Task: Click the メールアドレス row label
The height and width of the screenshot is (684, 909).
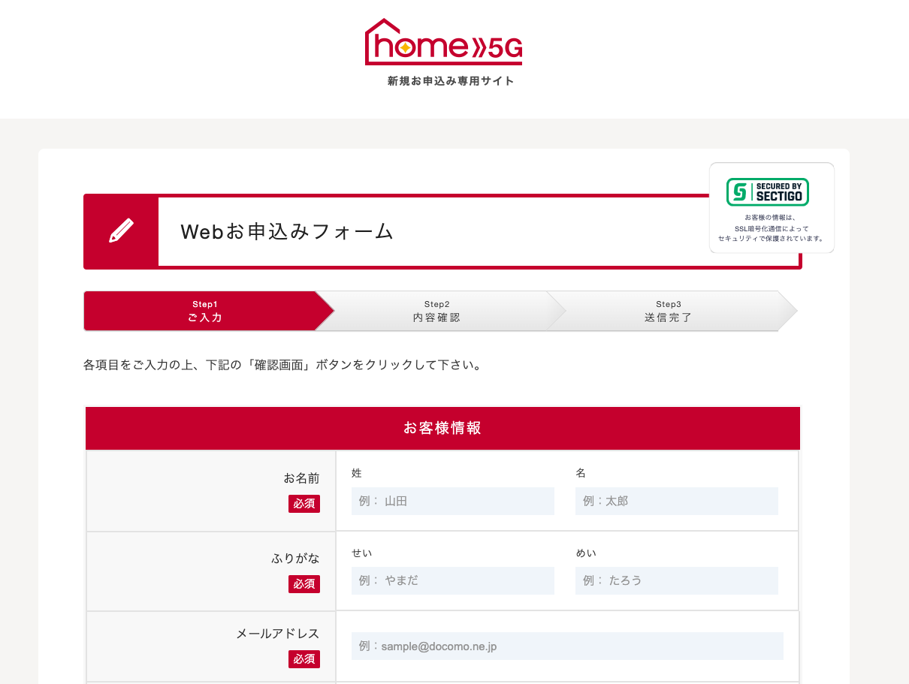Action: (278, 634)
